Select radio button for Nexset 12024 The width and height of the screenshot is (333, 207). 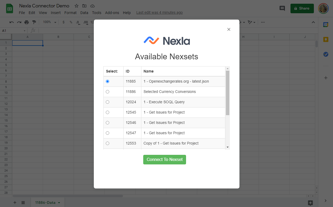(107, 102)
